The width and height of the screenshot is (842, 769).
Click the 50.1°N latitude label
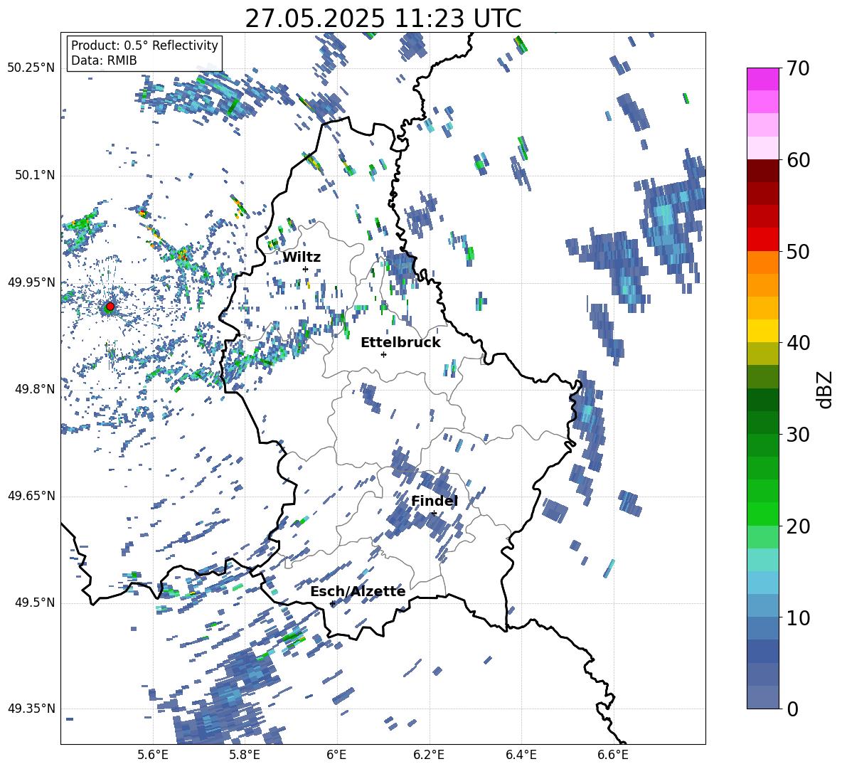pos(34,175)
